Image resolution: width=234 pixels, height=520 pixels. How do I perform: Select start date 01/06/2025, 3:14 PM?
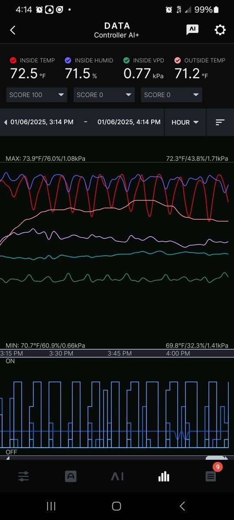click(42, 122)
